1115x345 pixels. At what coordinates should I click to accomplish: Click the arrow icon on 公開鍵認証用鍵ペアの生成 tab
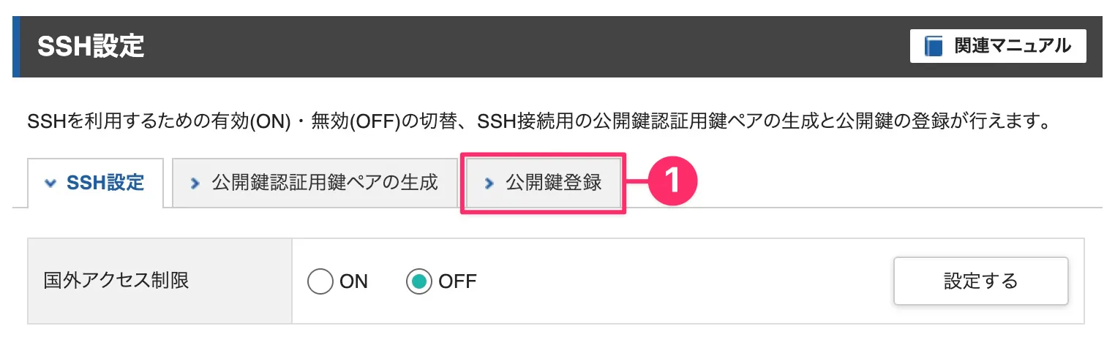[x=195, y=183]
